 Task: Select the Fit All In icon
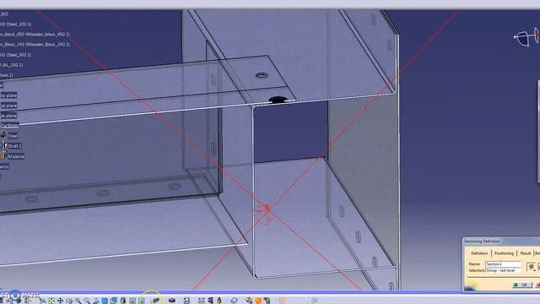click(x=51, y=301)
